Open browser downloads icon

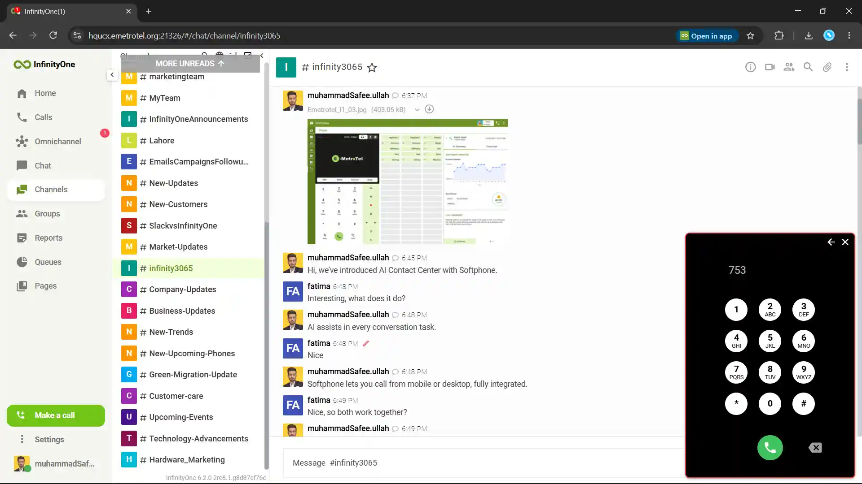pos(809,36)
